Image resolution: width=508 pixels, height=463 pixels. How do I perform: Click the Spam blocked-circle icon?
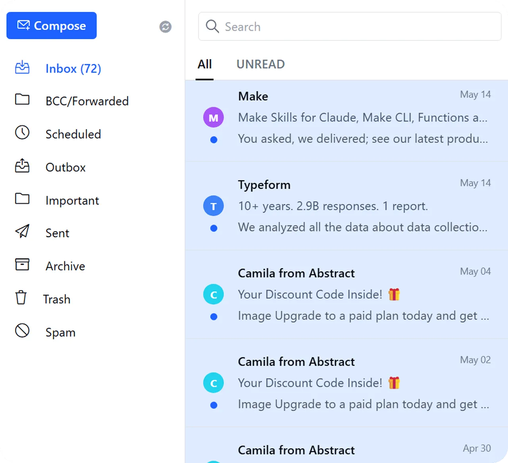coord(22,331)
